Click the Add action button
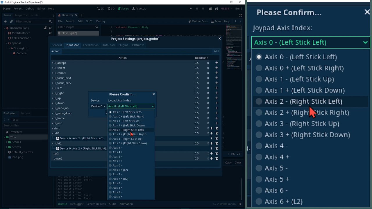The width and height of the screenshot is (372, 209). [216, 51]
